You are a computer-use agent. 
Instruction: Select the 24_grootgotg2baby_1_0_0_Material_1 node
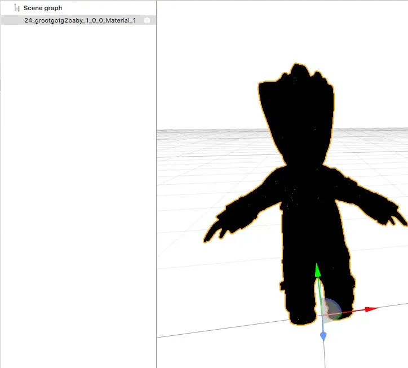coord(78,20)
